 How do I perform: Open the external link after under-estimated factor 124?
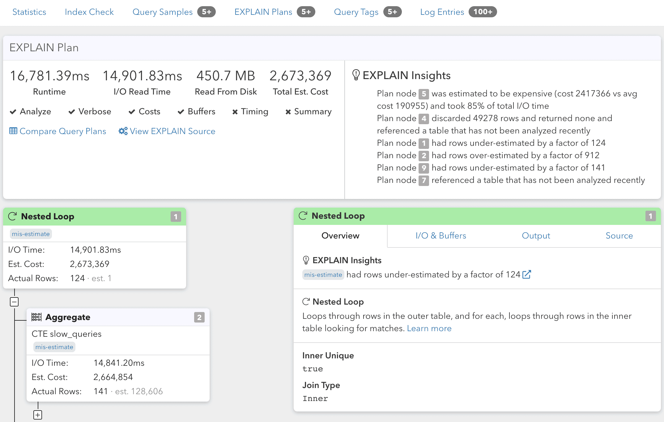[x=527, y=274]
